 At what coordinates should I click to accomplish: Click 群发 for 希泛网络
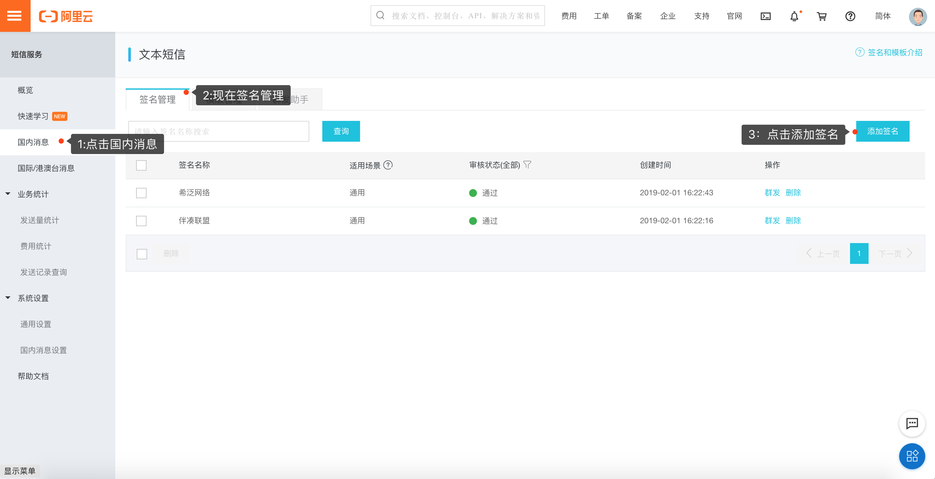tap(772, 193)
